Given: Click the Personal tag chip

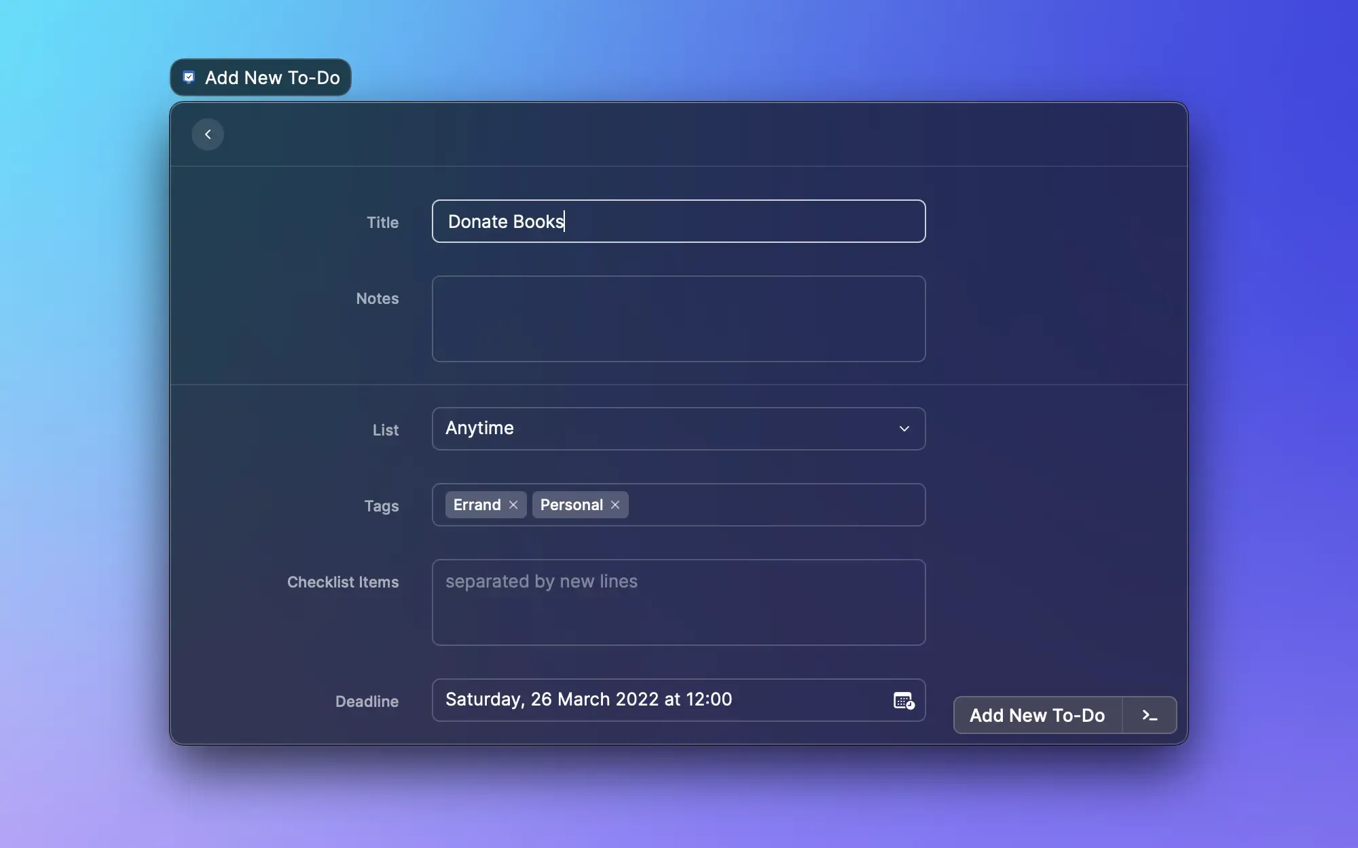Looking at the screenshot, I should (570, 505).
